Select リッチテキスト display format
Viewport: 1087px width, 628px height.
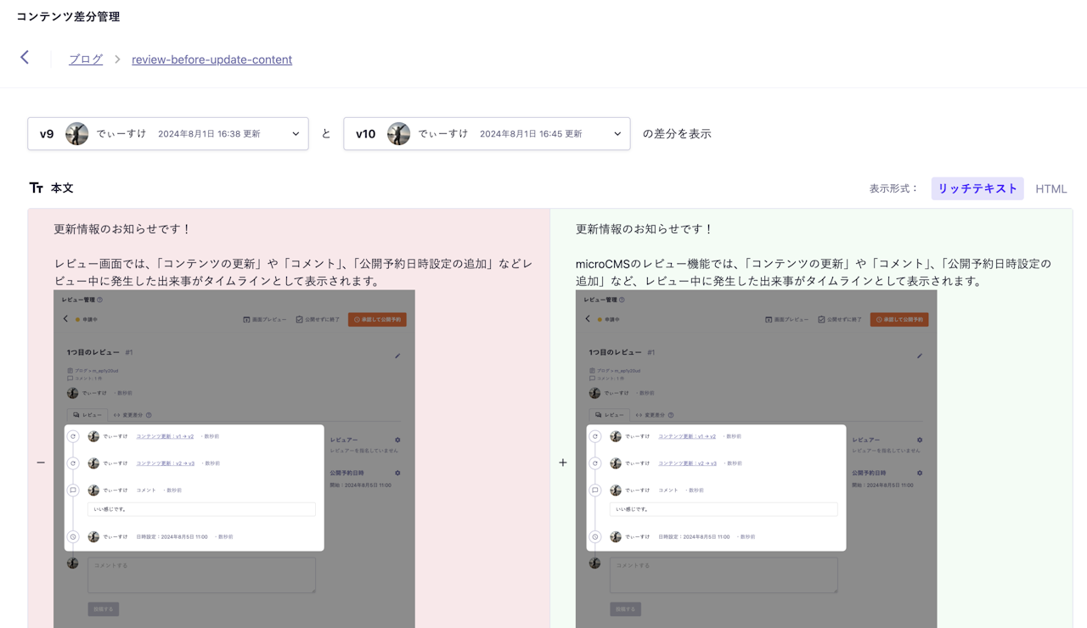click(977, 188)
